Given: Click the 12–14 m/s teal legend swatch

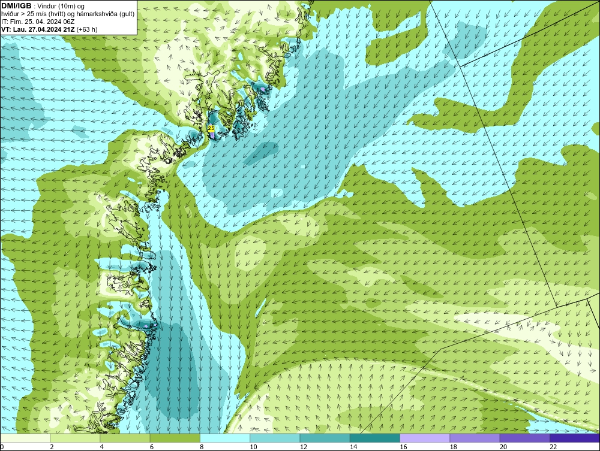Looking at the screenshot, I should click(x=325, y=438).
